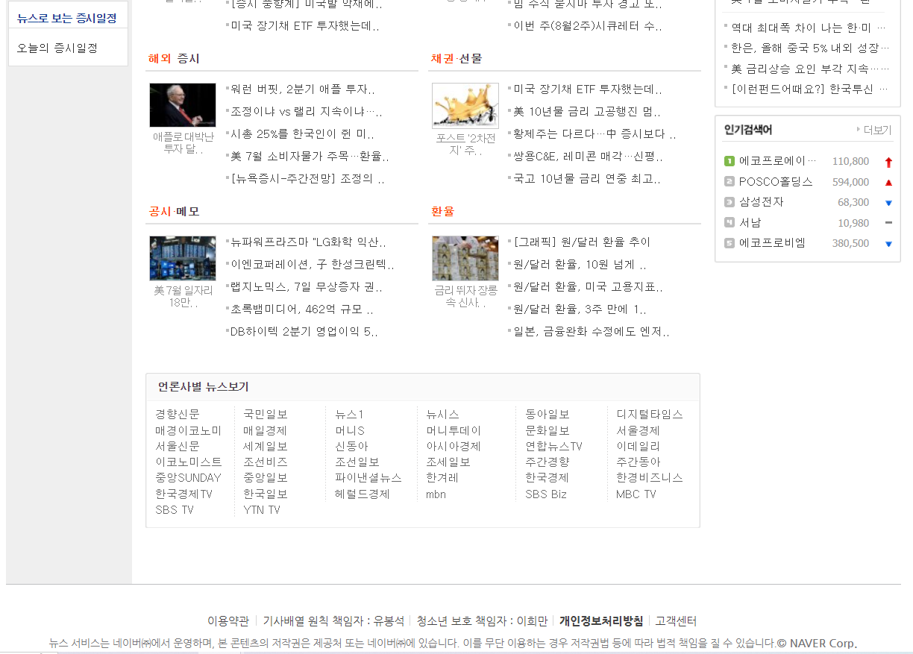Click the currency photo under 환율 section
913x654 pixels.
(465, 257)
